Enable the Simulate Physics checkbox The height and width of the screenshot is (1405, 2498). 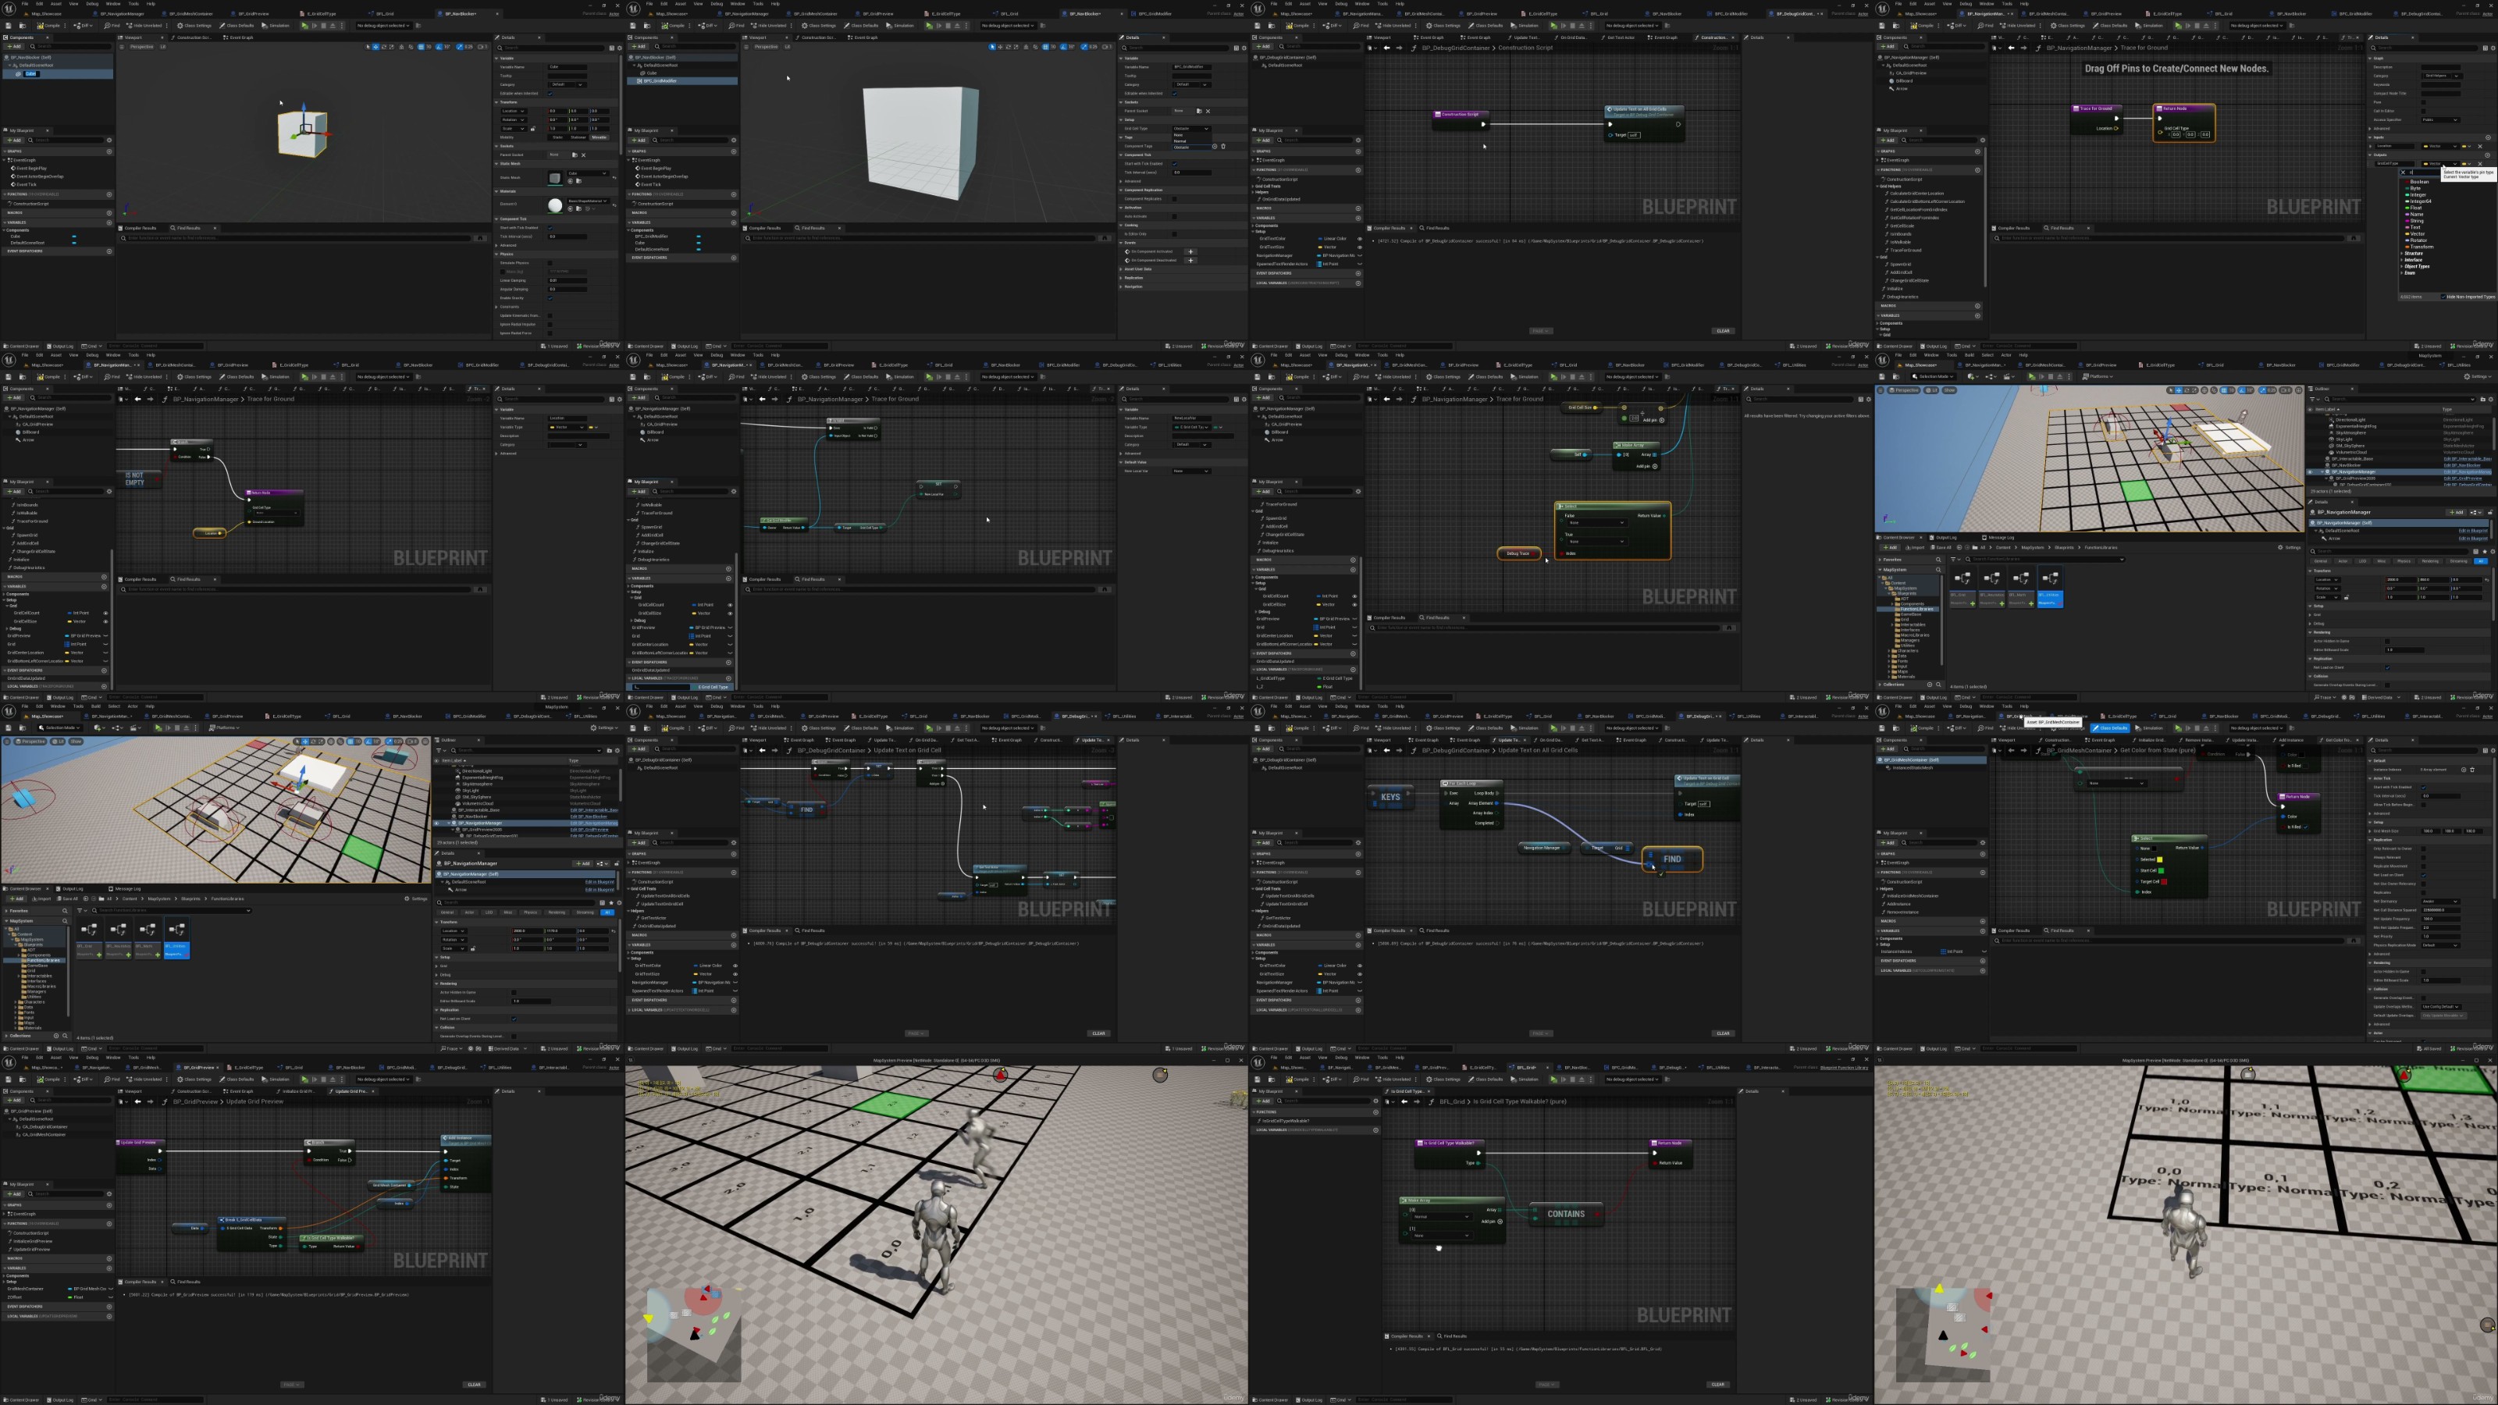(550, 264)
